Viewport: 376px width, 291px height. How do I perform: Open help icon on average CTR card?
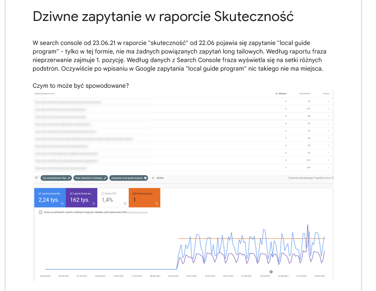[125, 204]
